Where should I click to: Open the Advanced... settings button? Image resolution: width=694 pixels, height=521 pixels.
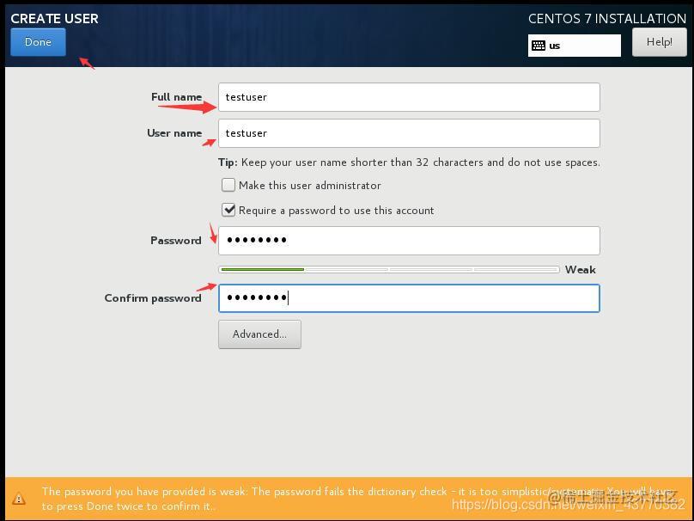point(259,334)
